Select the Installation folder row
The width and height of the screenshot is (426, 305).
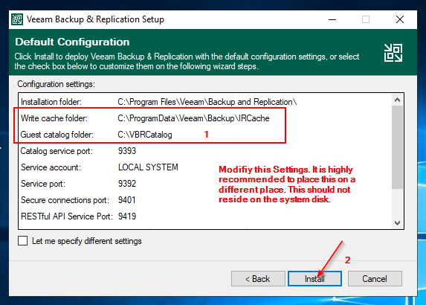(x=205, y=102)
